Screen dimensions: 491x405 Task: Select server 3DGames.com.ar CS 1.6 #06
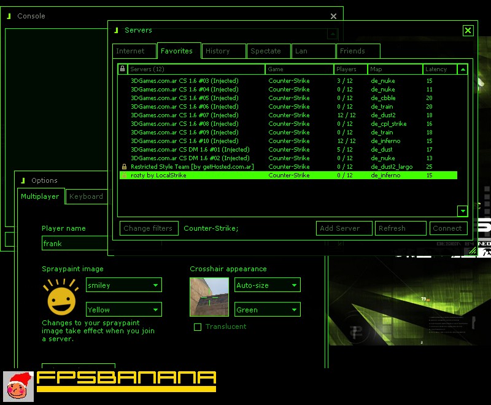[288, 107]
